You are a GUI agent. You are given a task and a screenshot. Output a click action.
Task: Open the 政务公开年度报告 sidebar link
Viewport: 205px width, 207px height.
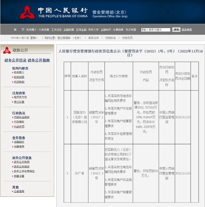(24, 171)
